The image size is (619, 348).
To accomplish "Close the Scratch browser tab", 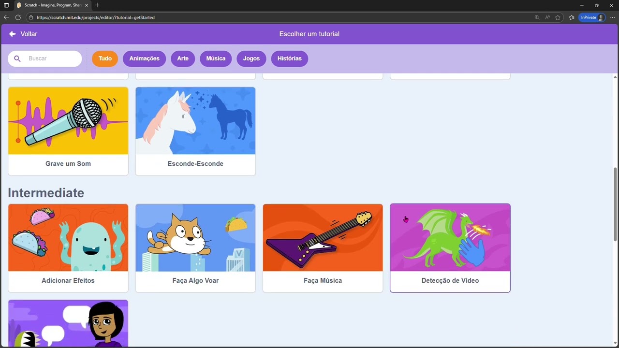I will 87,5.
